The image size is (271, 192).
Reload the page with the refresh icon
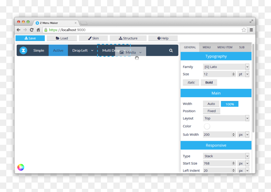tap(32, 30)
